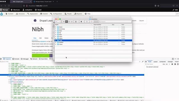
Task: Select the views folder row
Action: pos(93,44)
